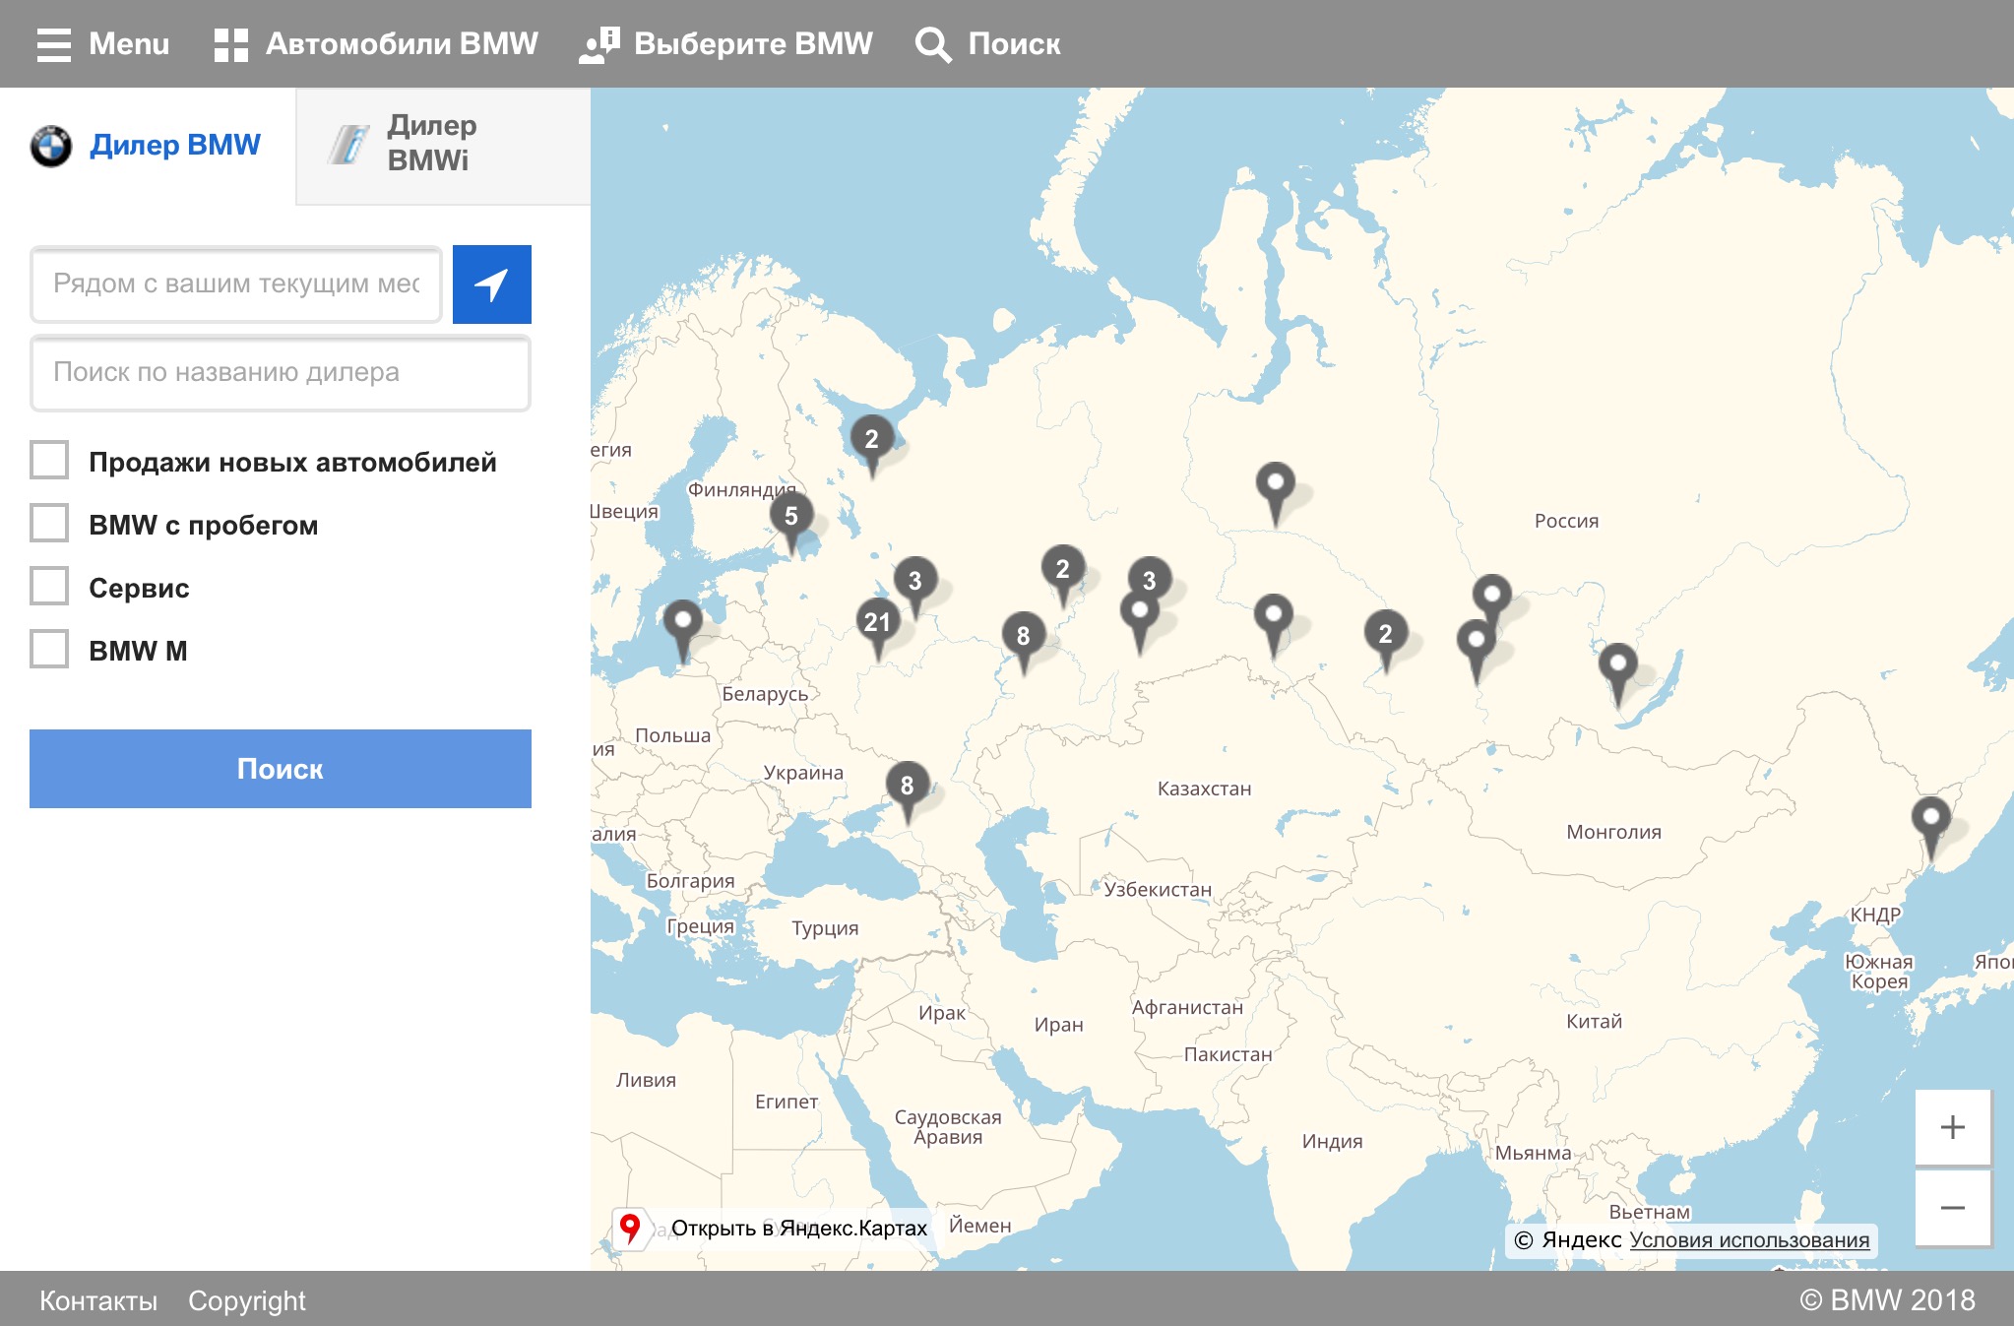
Task: Open Условия использования link
Action: (1749, 1240)
